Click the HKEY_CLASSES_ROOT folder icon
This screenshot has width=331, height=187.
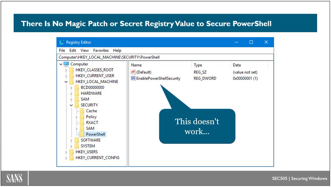click(x=72, y=70)
